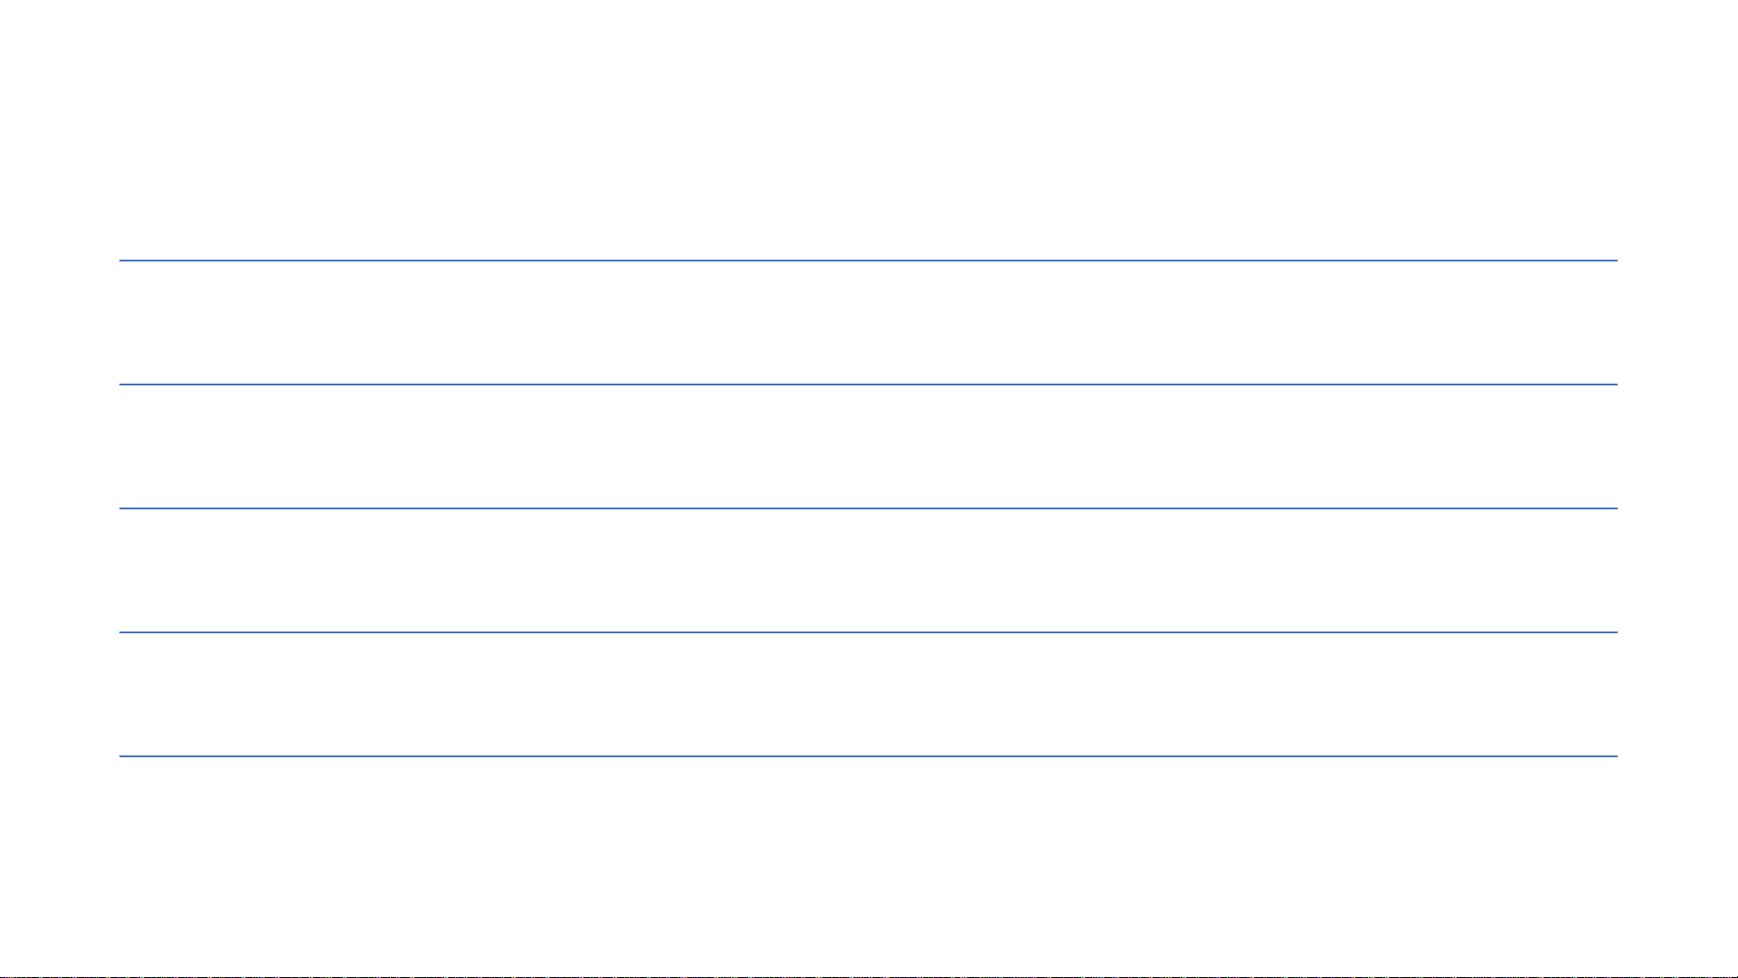Select the left end of the middle blue line

[121, 508]
